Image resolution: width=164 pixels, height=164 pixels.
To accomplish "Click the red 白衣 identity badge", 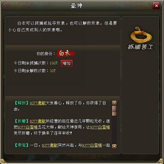I will click(66, 54).
